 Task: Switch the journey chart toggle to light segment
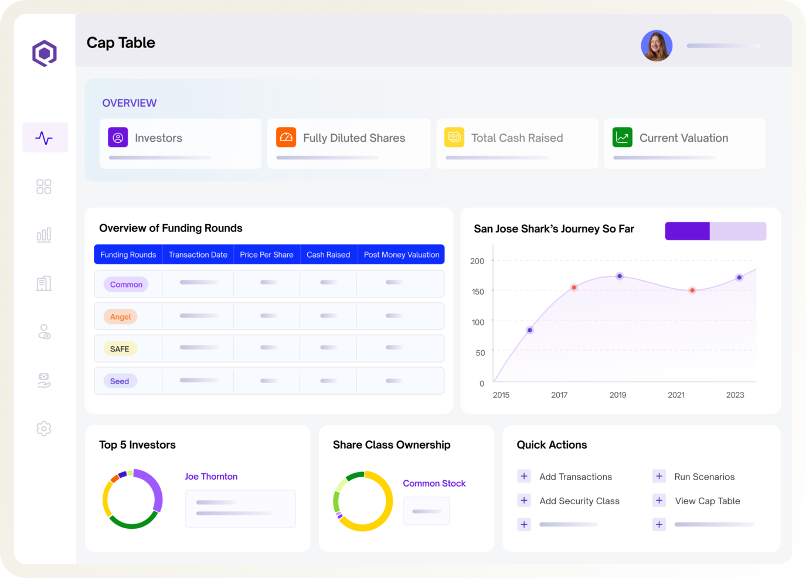[737, 231]
